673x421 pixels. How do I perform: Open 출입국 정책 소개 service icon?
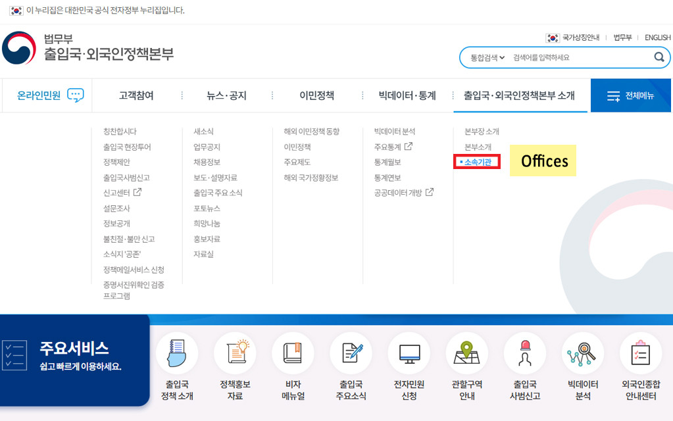(177, 353)
